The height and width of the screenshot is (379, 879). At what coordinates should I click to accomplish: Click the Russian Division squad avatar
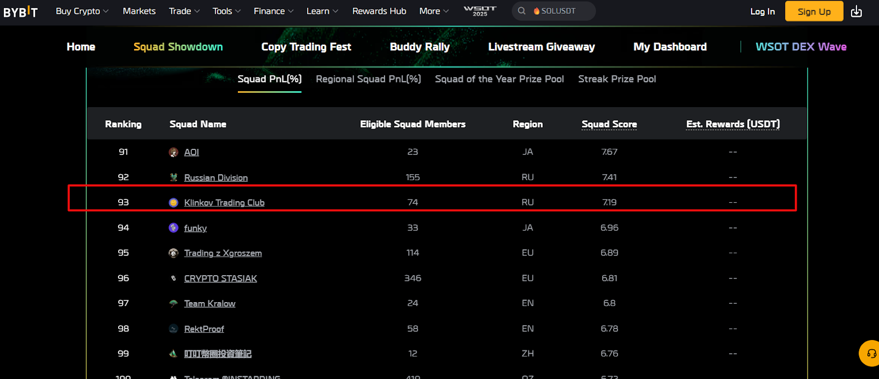174,177
